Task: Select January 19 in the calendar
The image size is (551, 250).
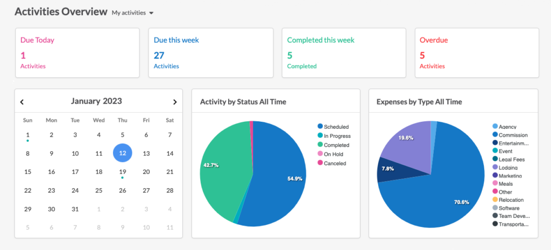Action: tap(122, 172)
